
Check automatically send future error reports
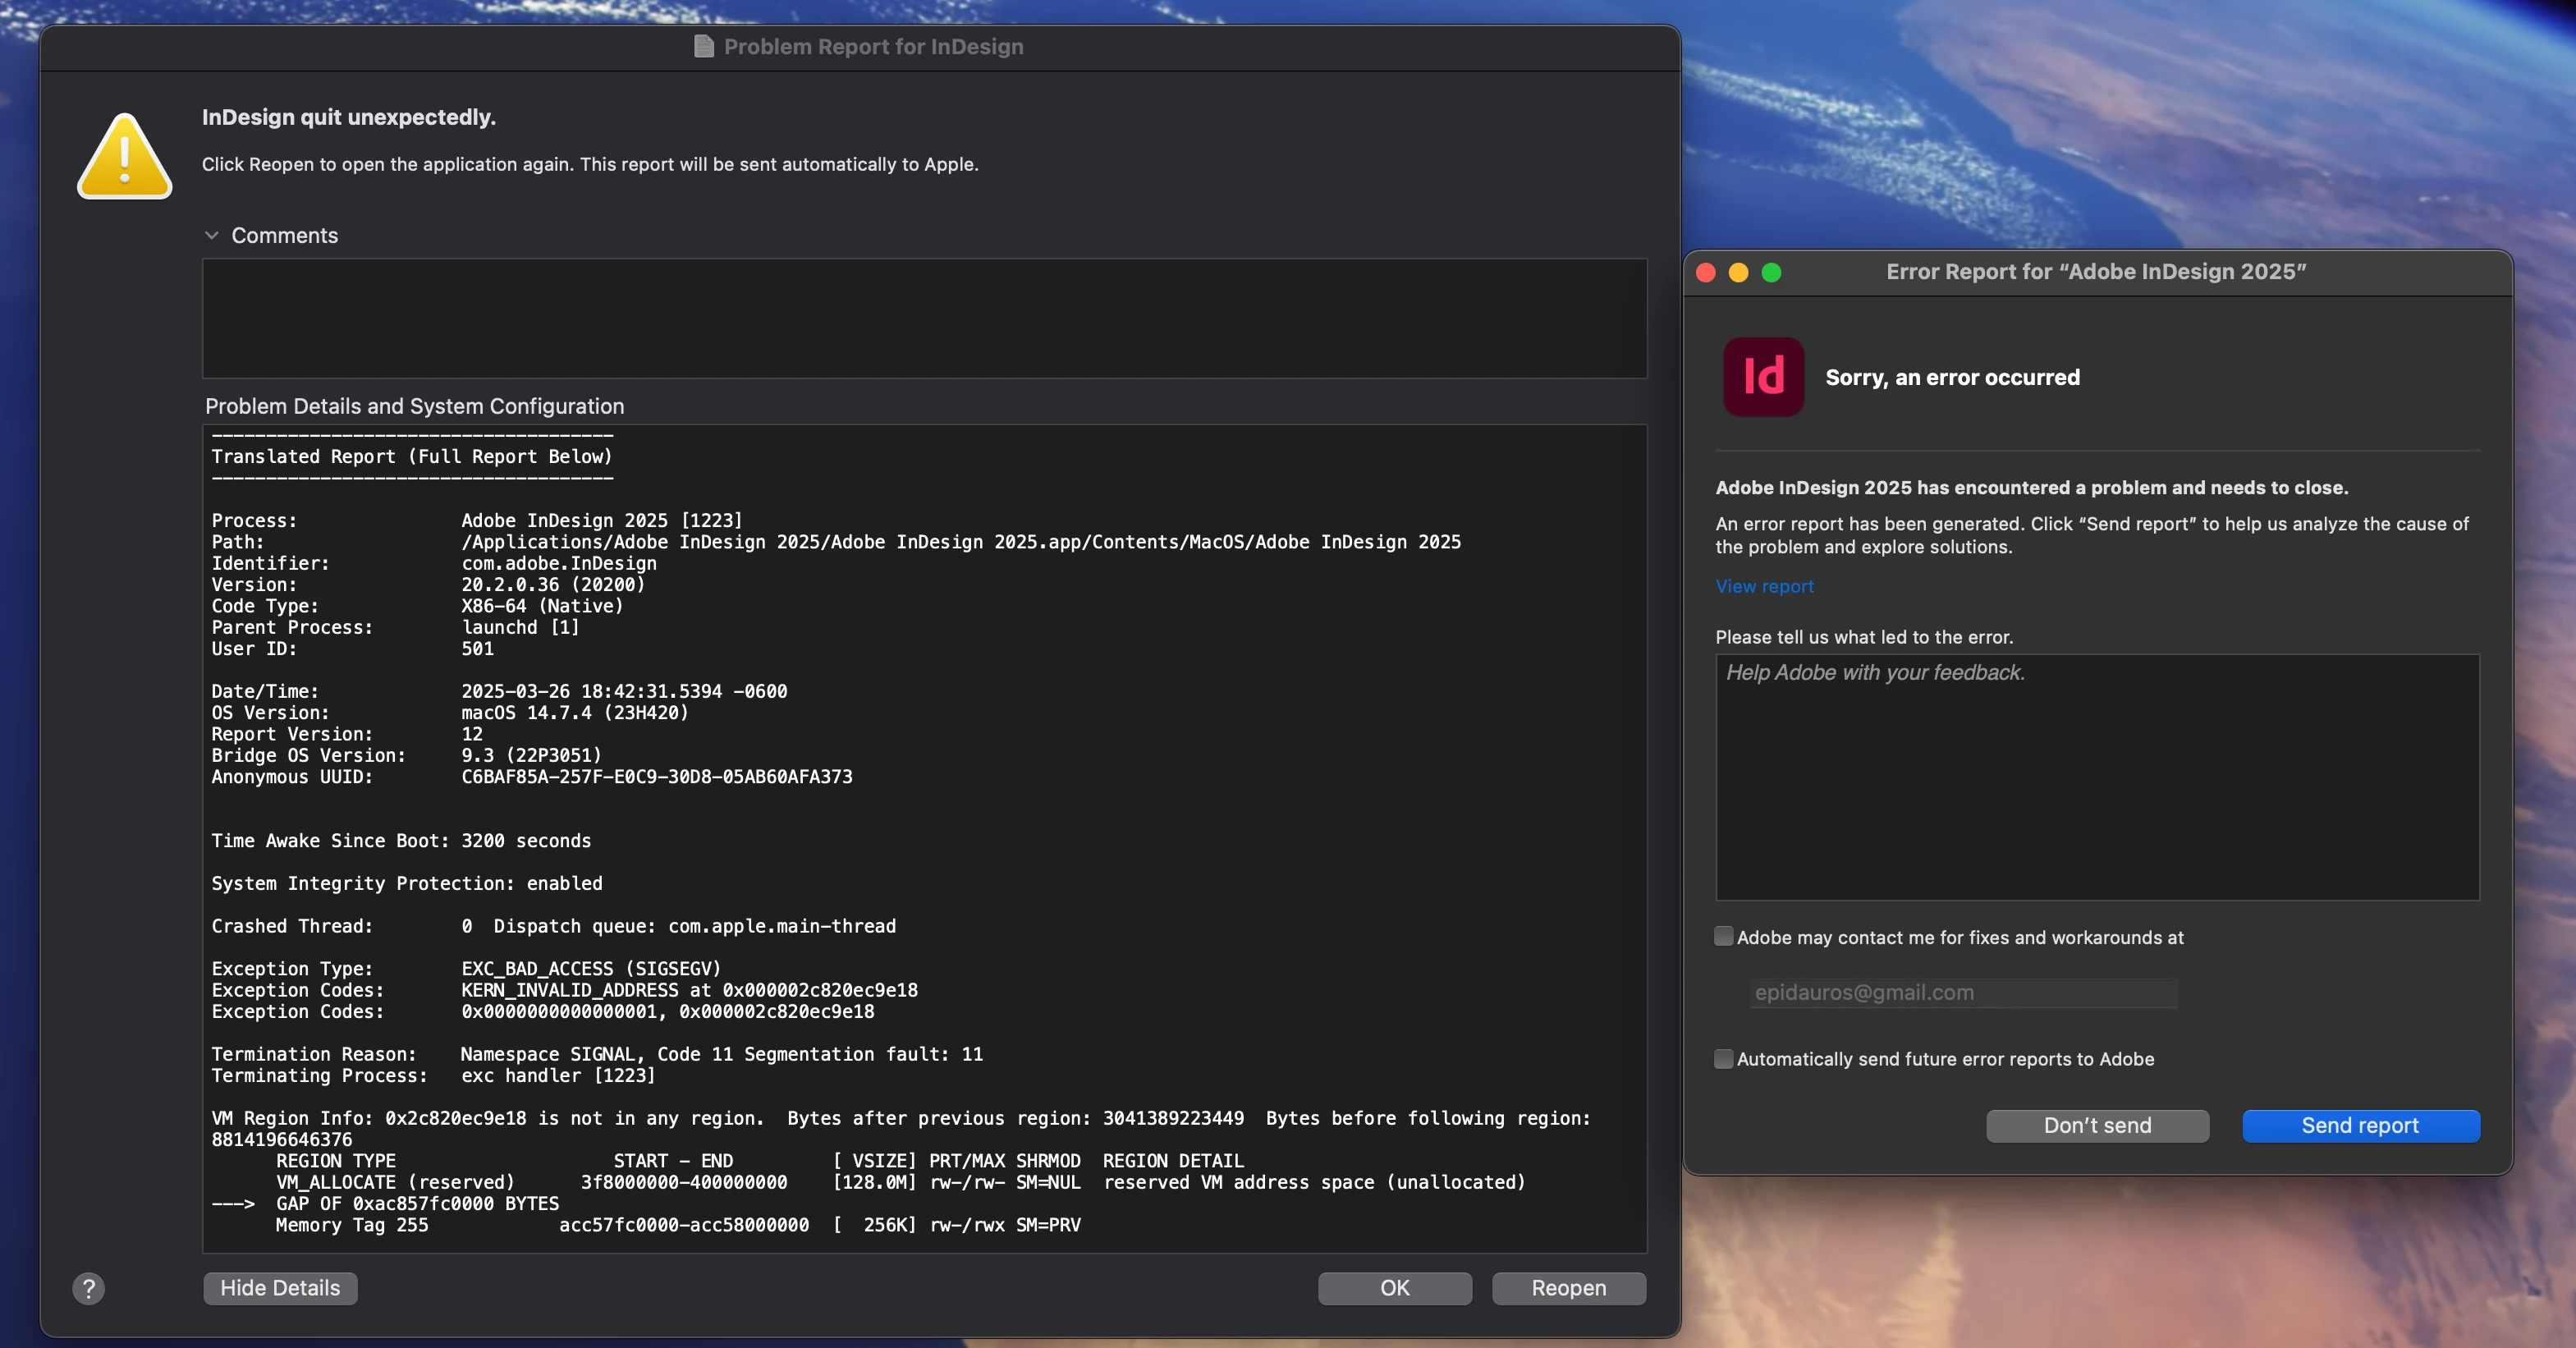tap(1724, 1059)
